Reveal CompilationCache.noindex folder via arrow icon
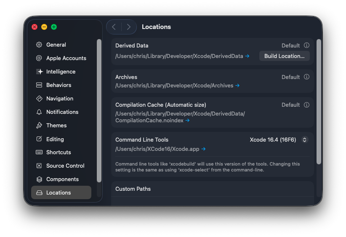 [187, 121]
